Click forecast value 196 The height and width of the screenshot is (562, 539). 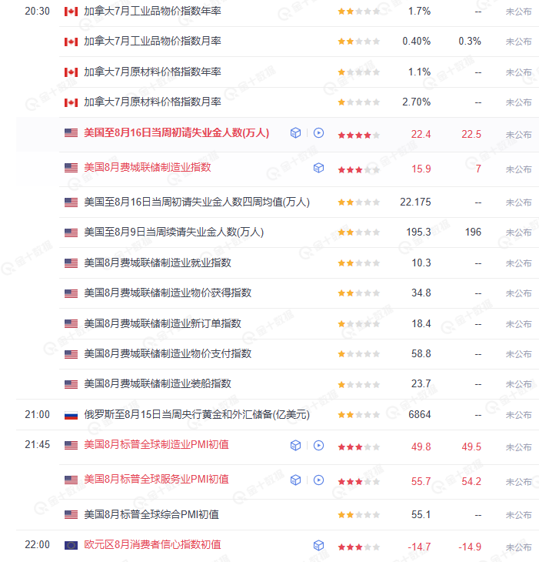(473, 232)
